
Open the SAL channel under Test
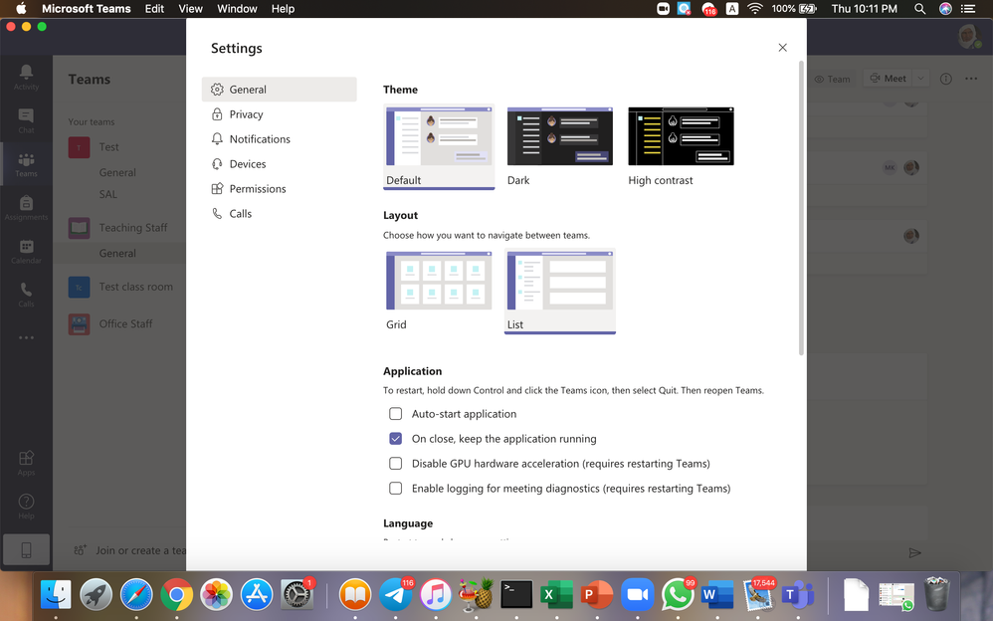point(108,194)
